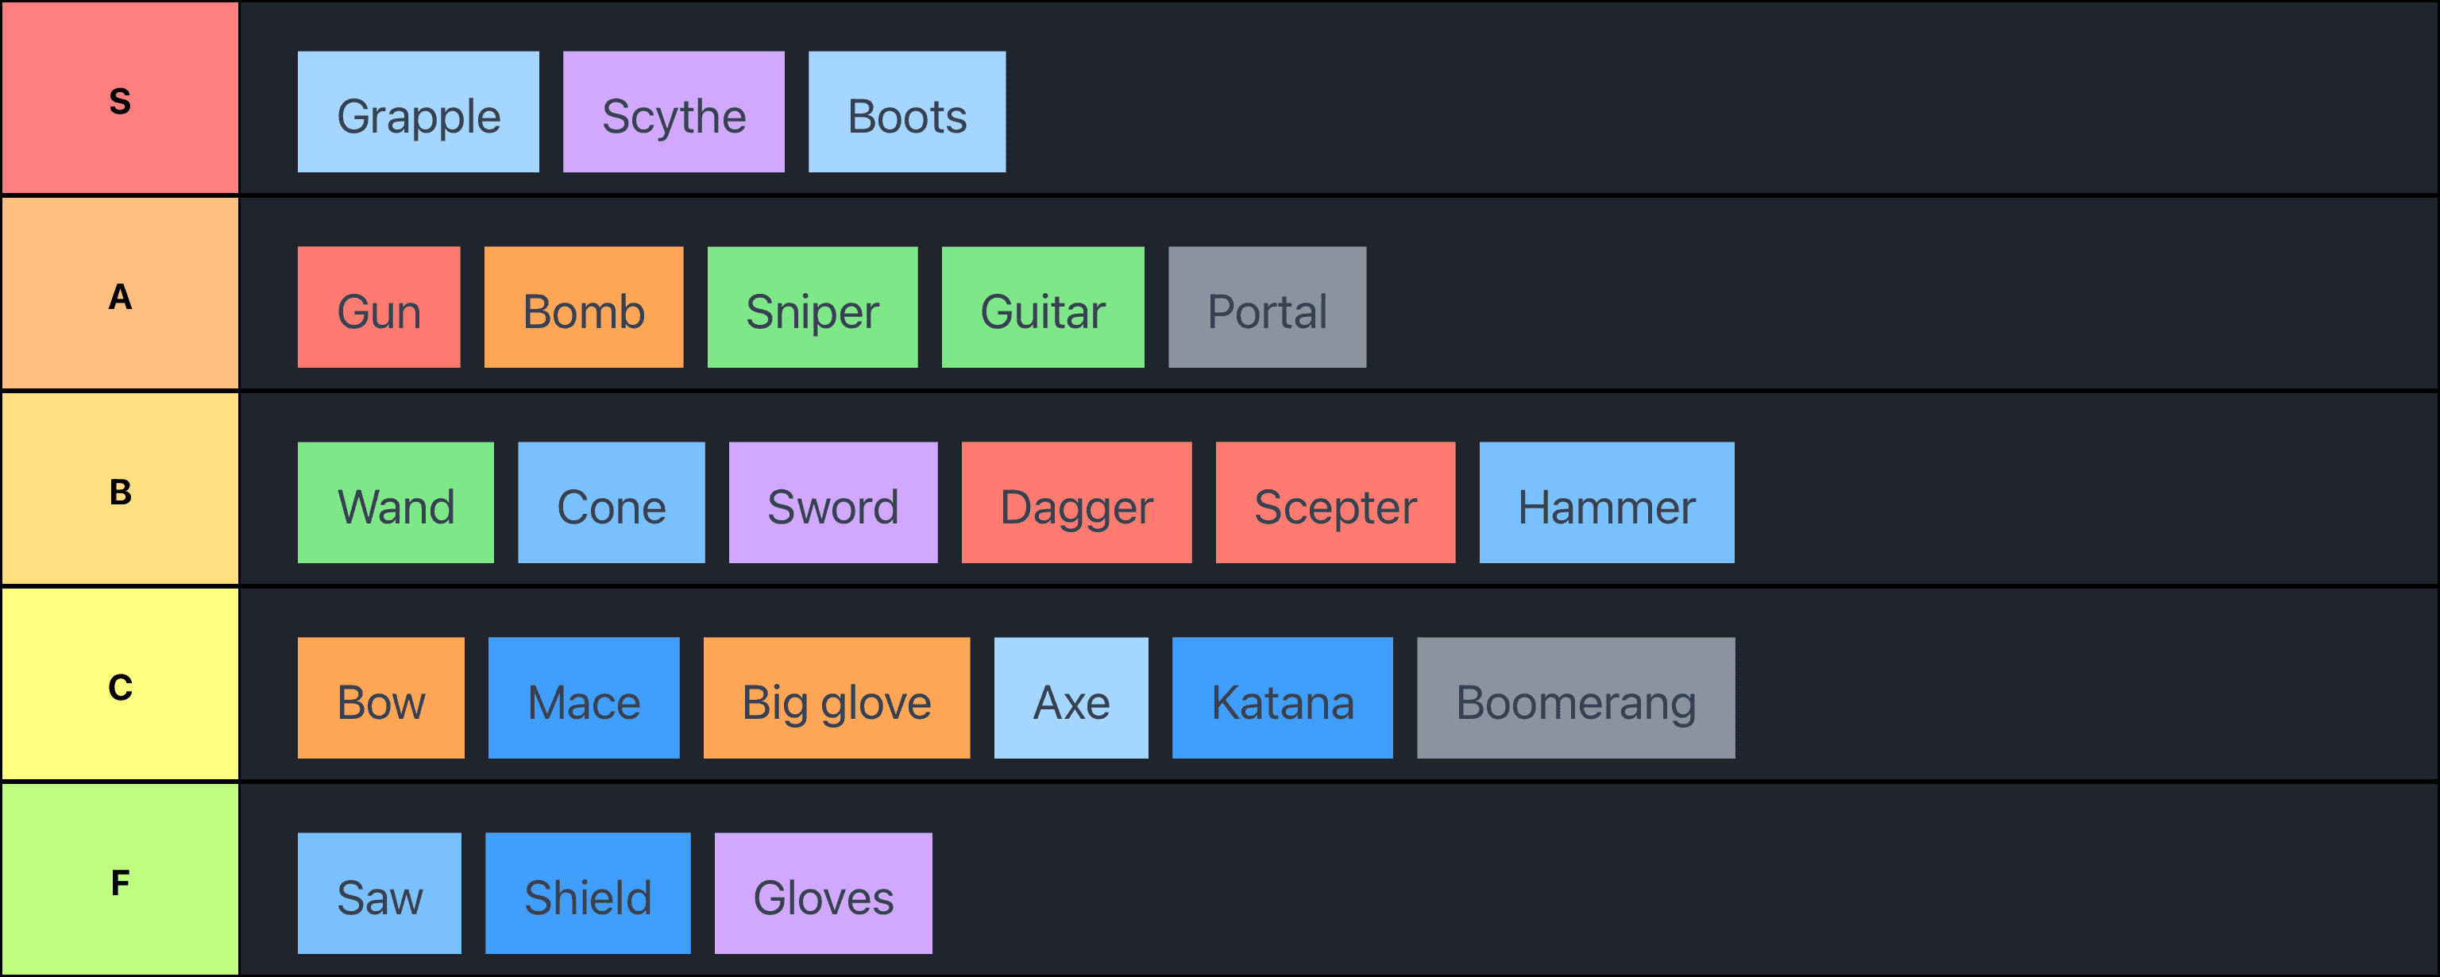Image resolution: width=2440 pixels, height=977 pixels.
Task: Select the Boots tile
Action: 906,112
